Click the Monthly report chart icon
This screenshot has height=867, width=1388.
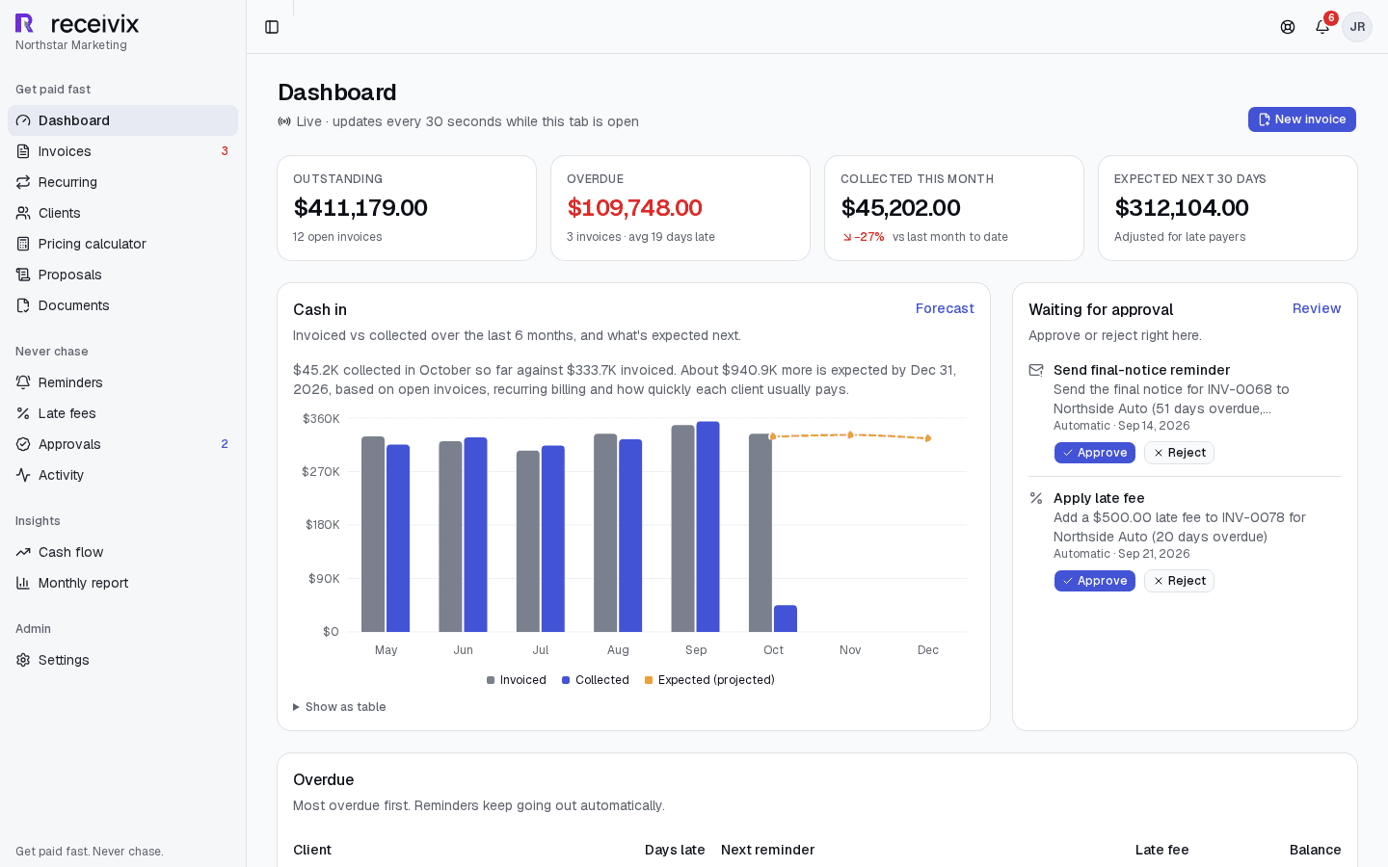pyautogui.click(x=23, y=583)
